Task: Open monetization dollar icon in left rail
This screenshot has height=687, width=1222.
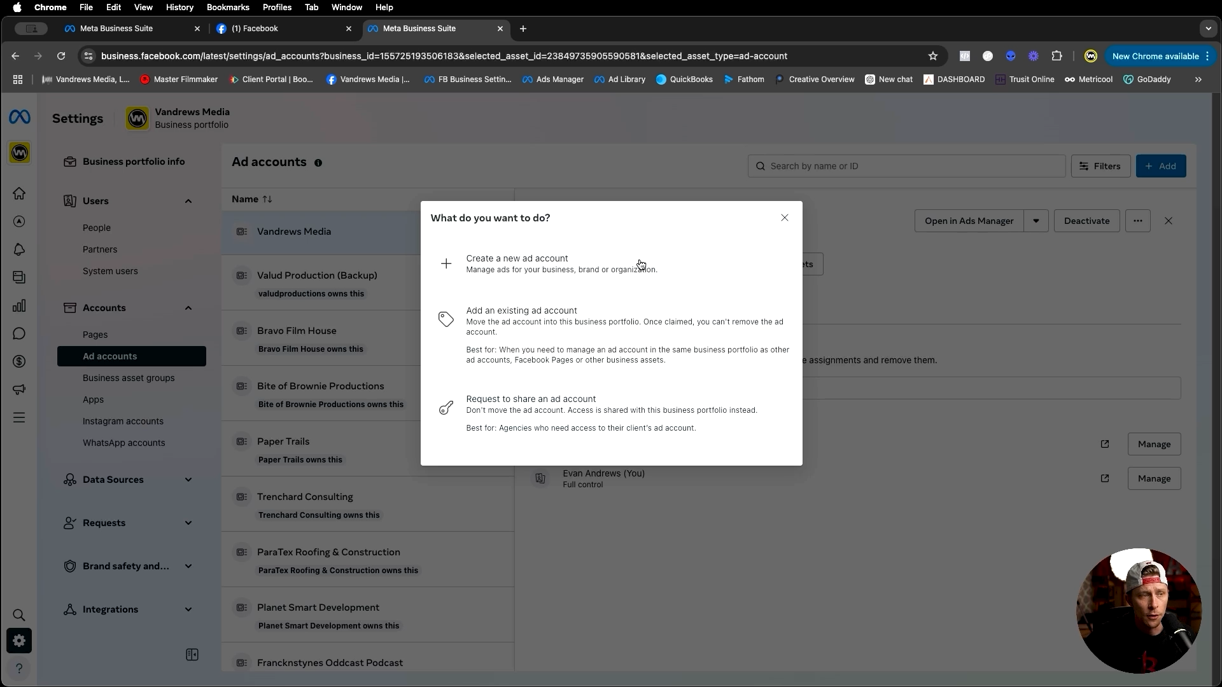Action: [x=19, y=361]
